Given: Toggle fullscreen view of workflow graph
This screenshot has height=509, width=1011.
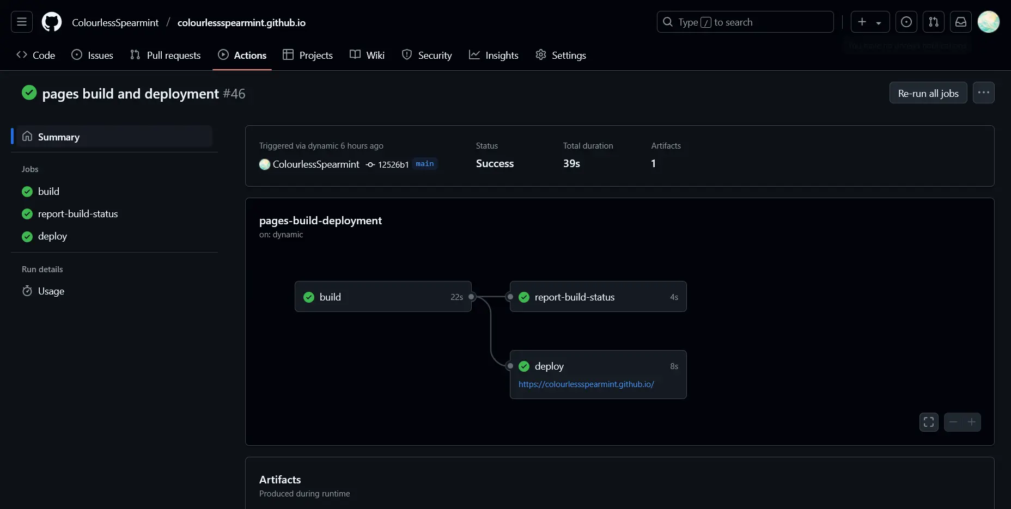Looking at the screenshot, I should (x=929, y=422).
